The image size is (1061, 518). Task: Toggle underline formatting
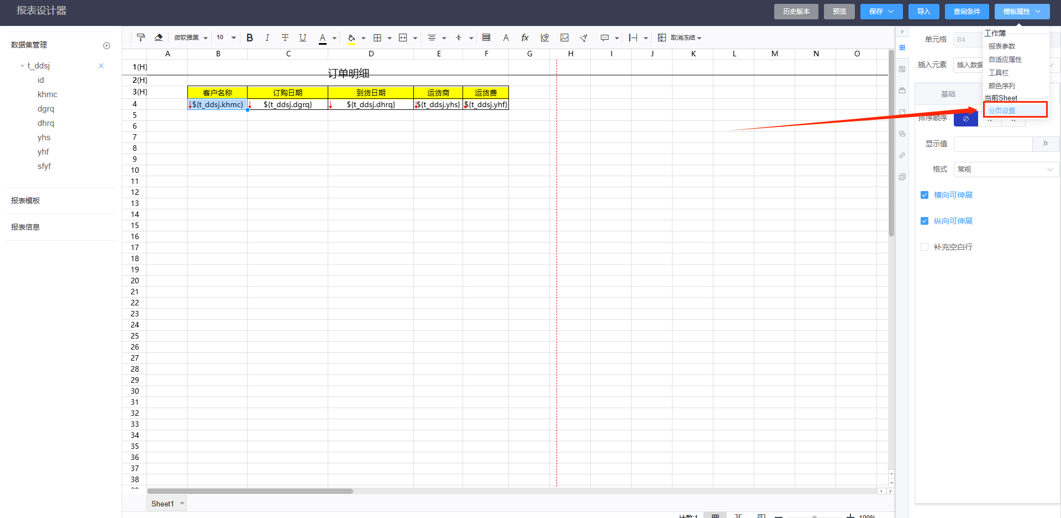[x=303, y=38]
